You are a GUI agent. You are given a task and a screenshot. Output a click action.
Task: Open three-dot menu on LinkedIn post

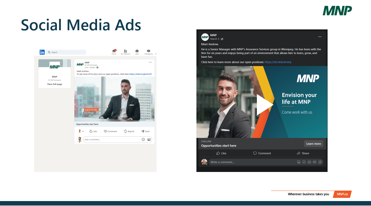[x=150, y=62]
